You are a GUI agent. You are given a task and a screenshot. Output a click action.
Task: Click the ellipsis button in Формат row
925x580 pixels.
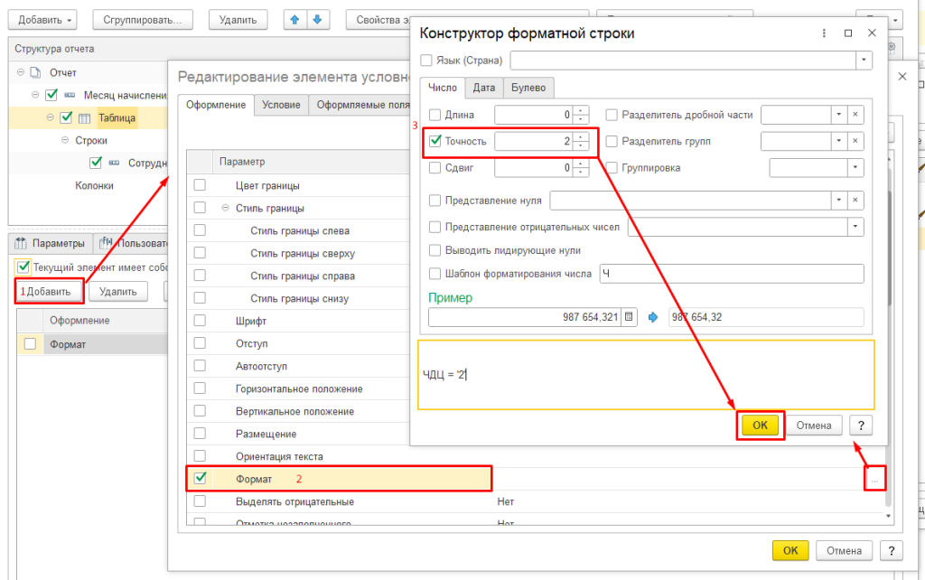874,479
